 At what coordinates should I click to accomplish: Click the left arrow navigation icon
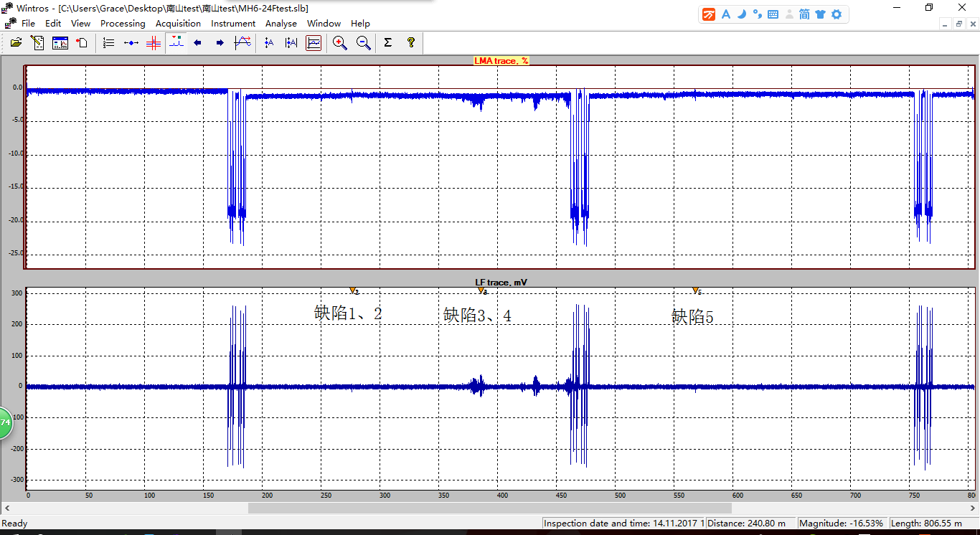click(x=198, y=43)
